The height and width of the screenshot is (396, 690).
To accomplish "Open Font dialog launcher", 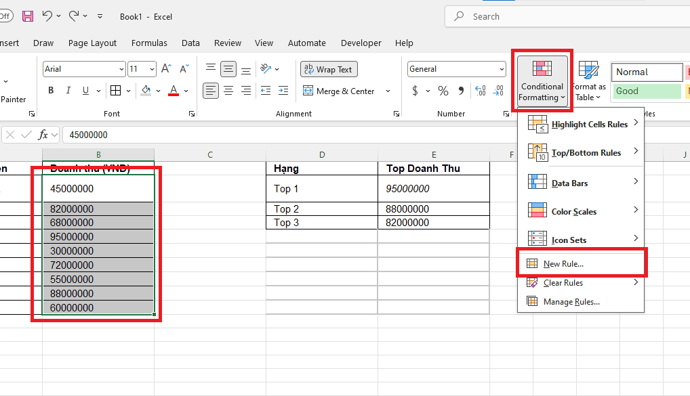I will coord(192,114).
